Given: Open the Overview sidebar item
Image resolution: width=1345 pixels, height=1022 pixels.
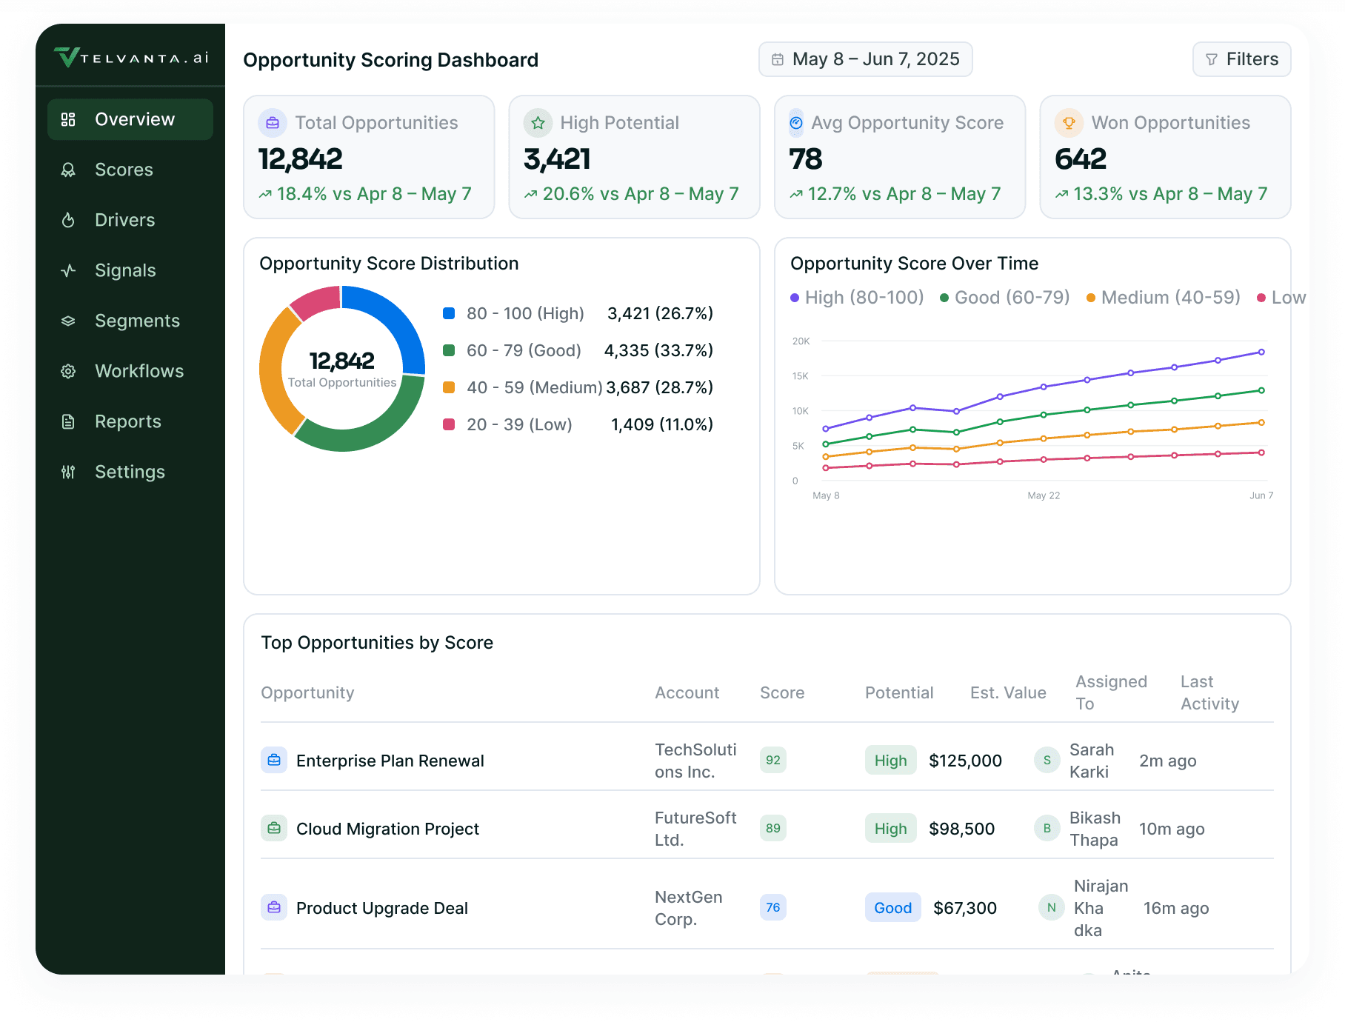Looking at the screenshot, I should [x=130, y=119].
